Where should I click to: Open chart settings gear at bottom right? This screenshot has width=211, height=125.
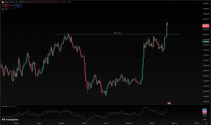coord(206,123)
